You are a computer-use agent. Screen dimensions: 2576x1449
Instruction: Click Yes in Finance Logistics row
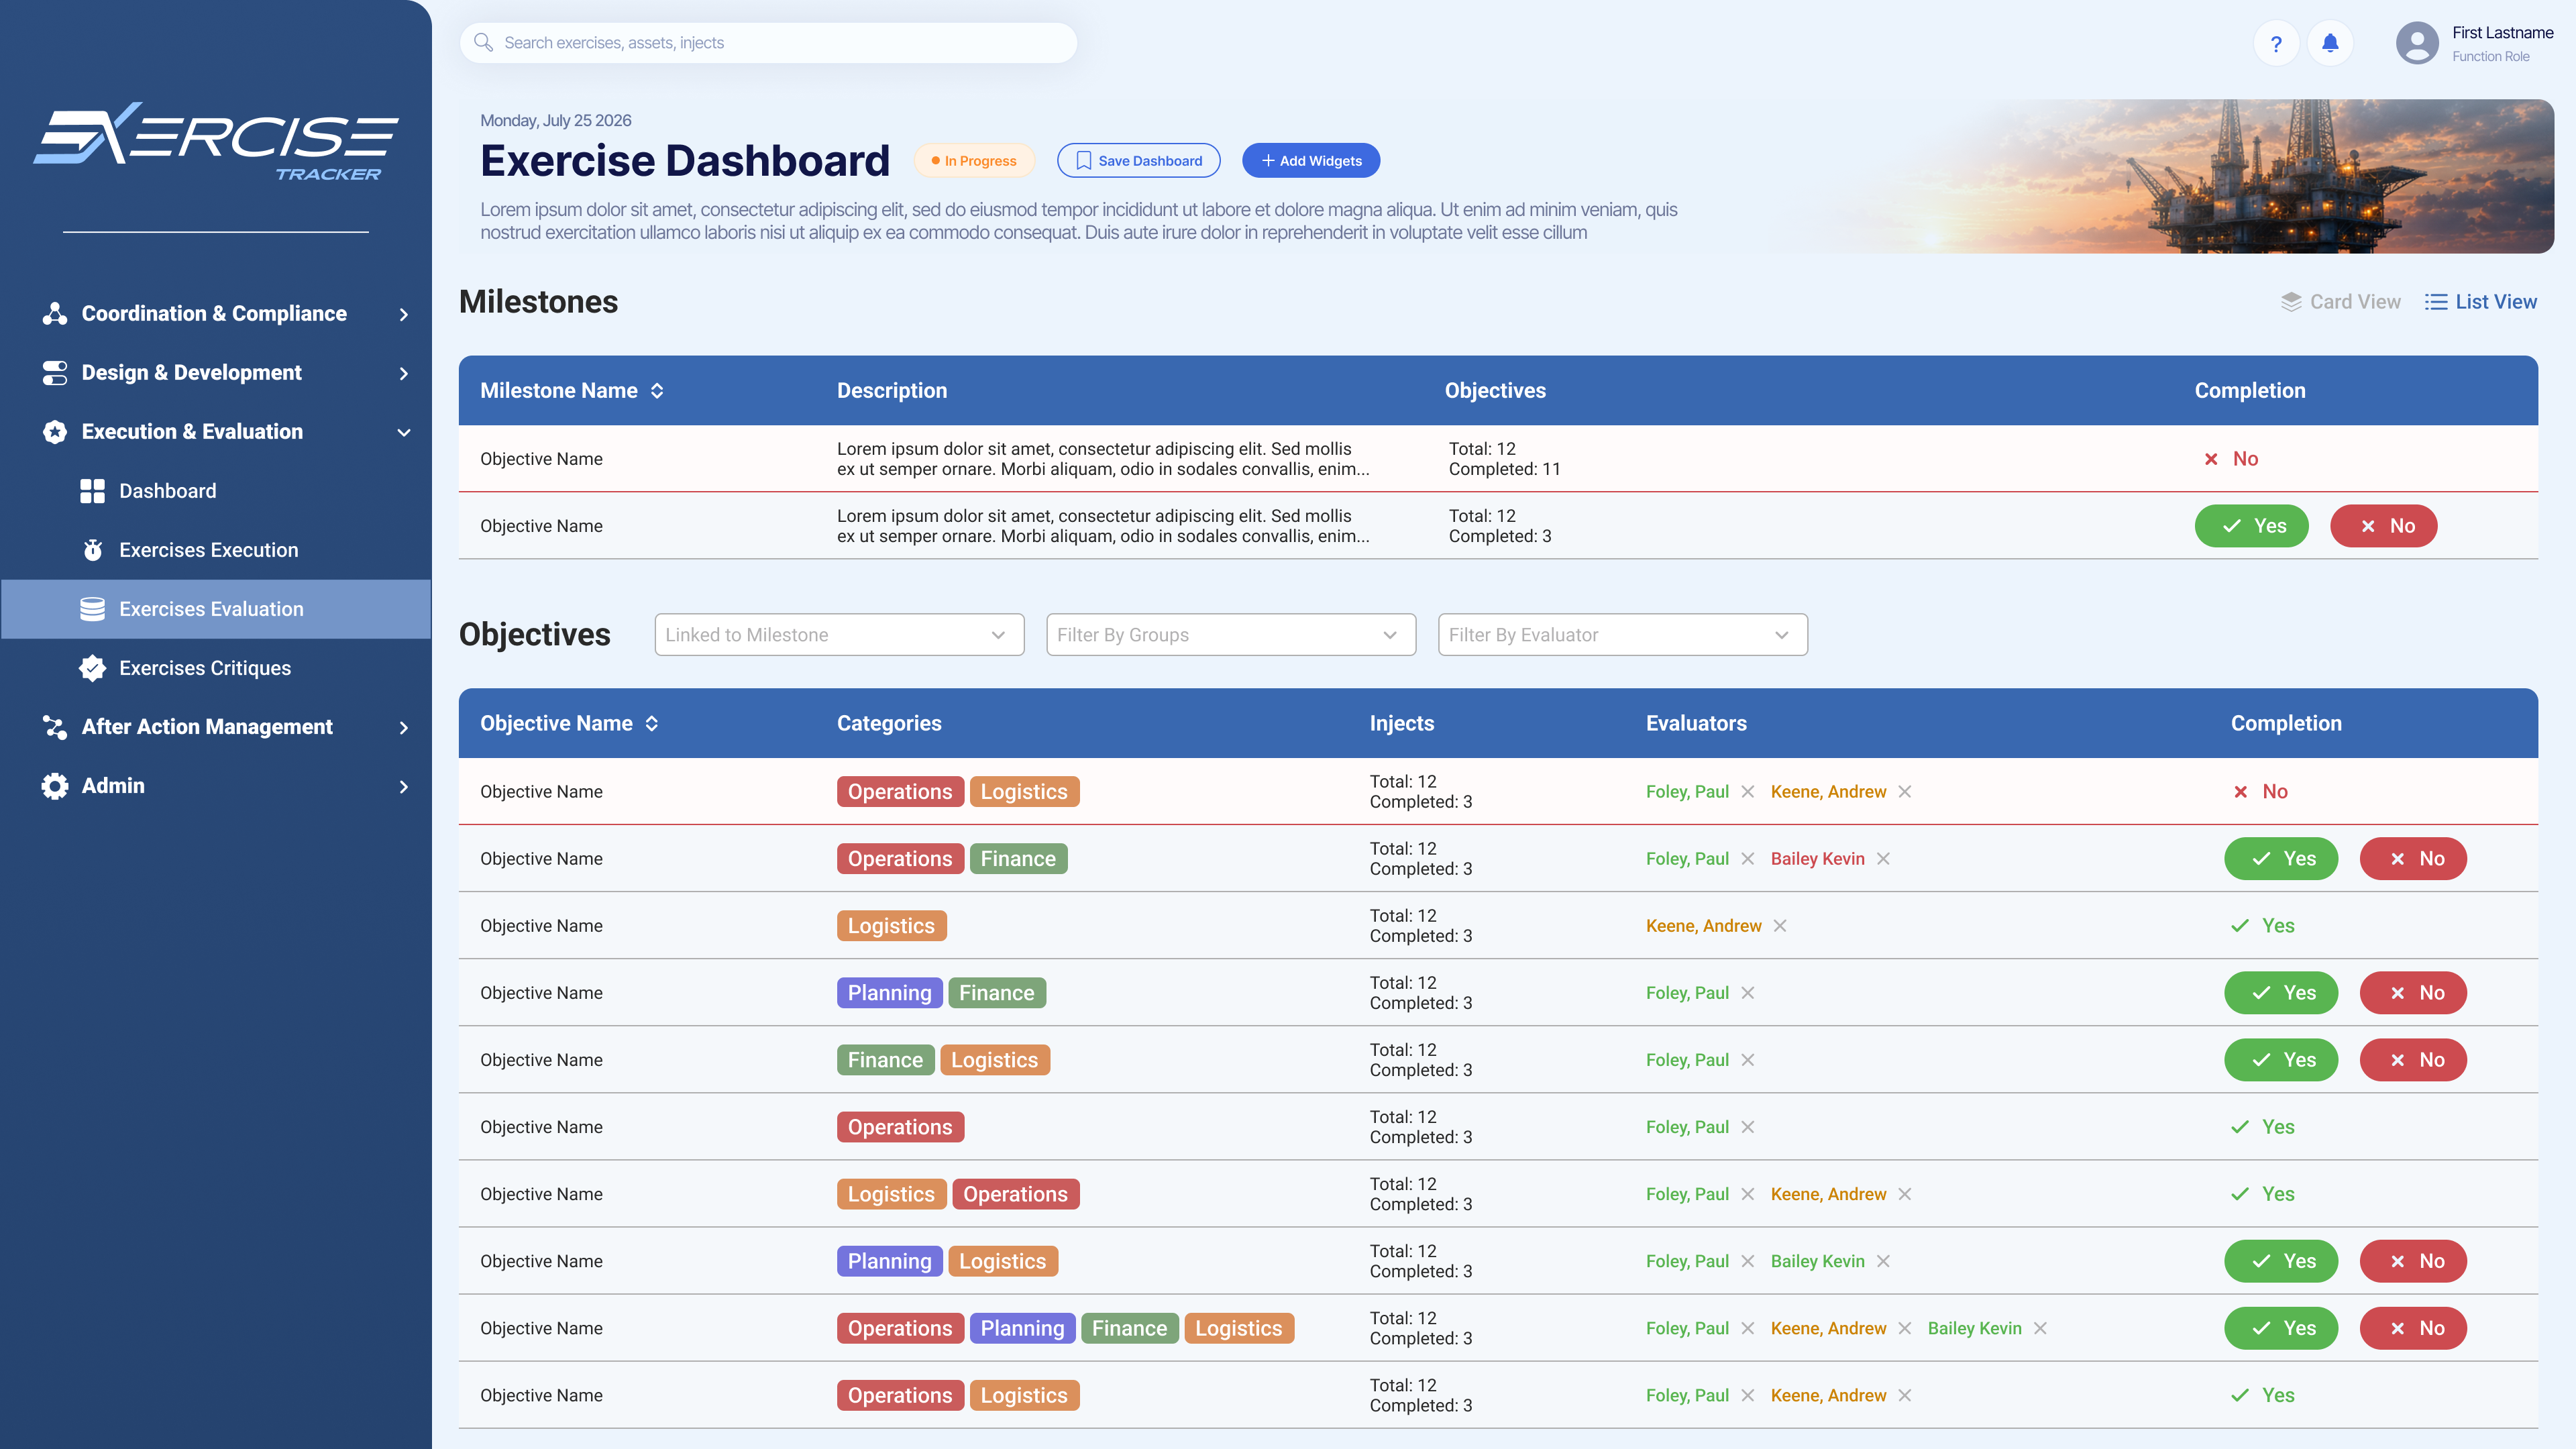tap(2281, 1060)
